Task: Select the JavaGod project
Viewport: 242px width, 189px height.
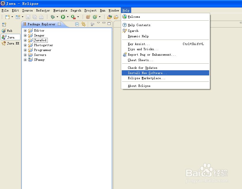Action: 40,40
